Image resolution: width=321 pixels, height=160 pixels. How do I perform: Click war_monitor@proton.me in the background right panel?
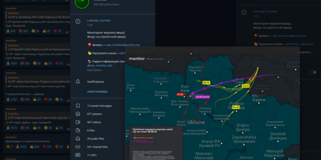289,36
